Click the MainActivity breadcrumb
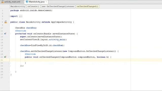 (18, 6)
